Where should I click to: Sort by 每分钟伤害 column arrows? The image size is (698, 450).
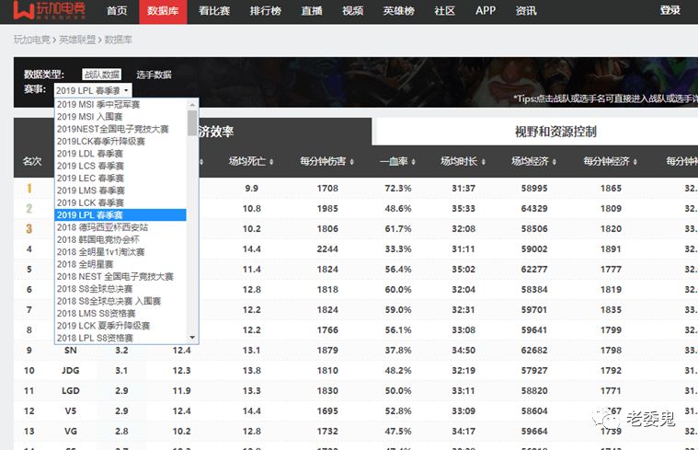tap(351, 162)
